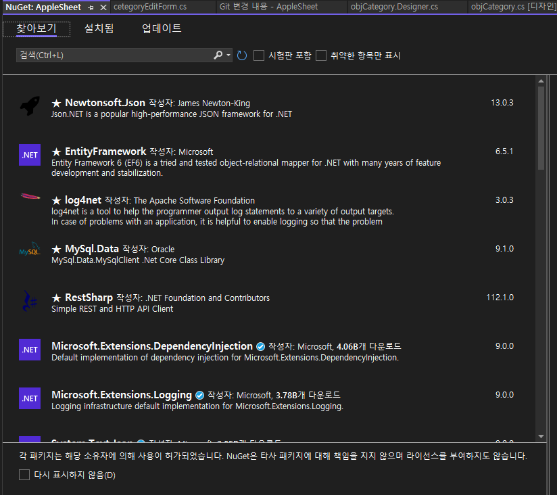Click version 9.1.0 of MySql.Data
This screenshot has height=495, width=557.
pos(504,249)
